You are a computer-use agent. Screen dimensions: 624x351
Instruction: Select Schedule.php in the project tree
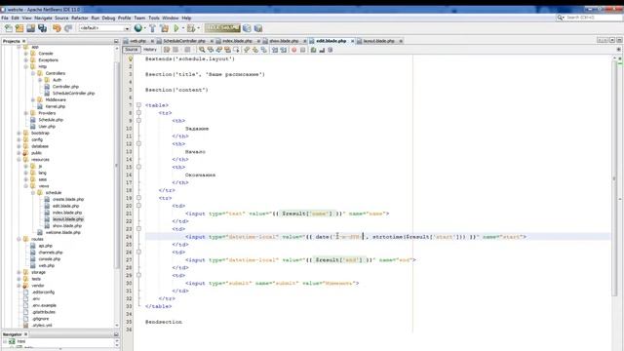point(51,120)
